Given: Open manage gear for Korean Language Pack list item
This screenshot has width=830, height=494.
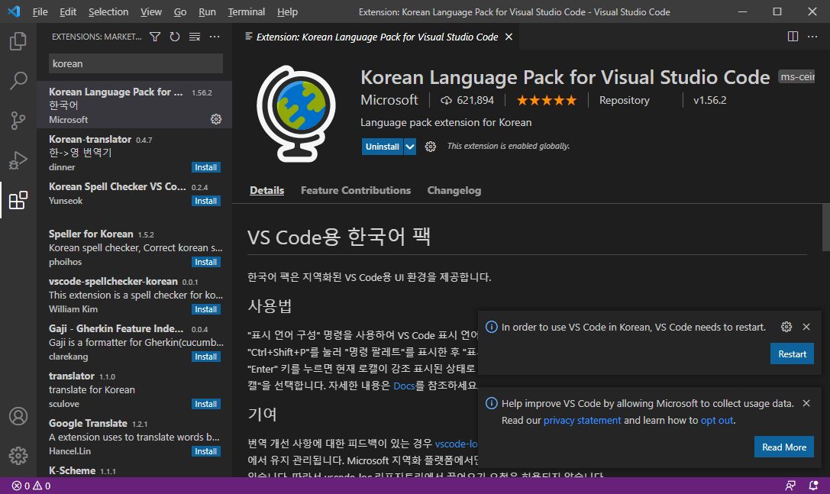Looking at the screenshot, I should click(216, 119).
